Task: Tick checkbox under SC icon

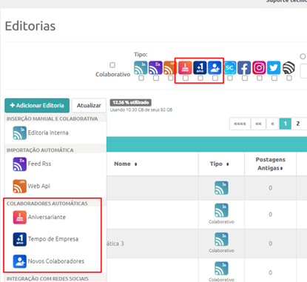Action: 230,78
